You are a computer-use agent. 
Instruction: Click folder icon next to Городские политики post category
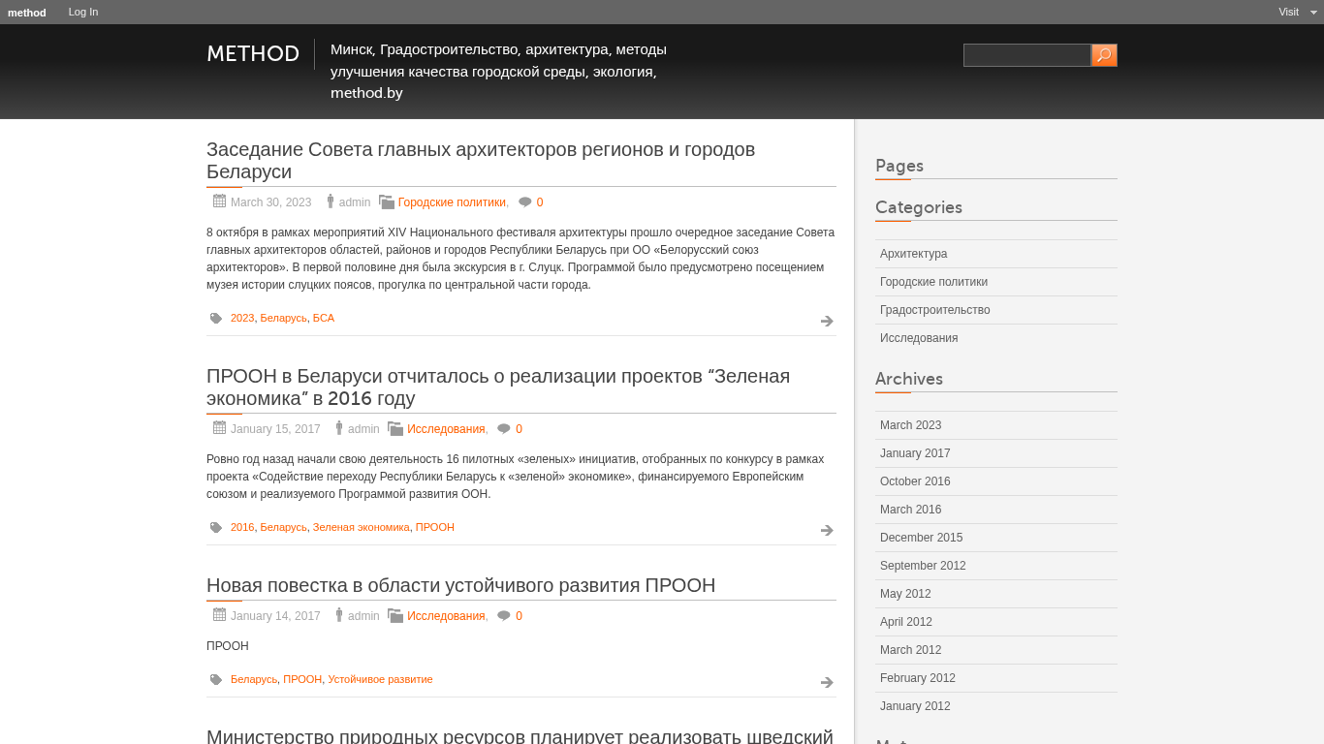point(387,201)
